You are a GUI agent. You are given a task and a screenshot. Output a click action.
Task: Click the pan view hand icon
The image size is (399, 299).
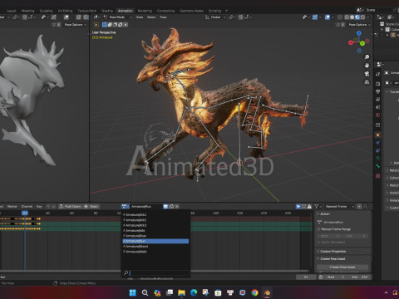tap(367, 66)
